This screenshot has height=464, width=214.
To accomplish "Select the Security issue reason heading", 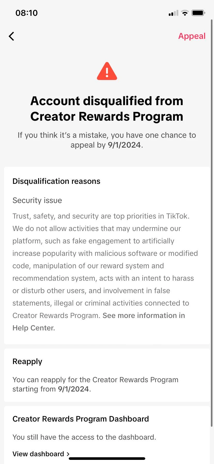I will (37, 200).
